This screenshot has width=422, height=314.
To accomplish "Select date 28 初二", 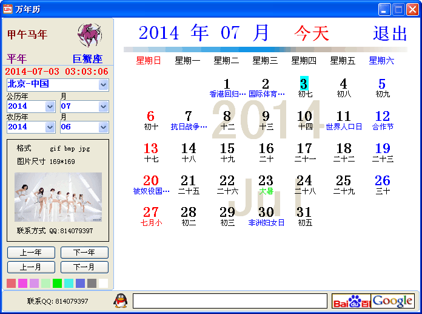I will pyautogui.click(x=189, y=216).
